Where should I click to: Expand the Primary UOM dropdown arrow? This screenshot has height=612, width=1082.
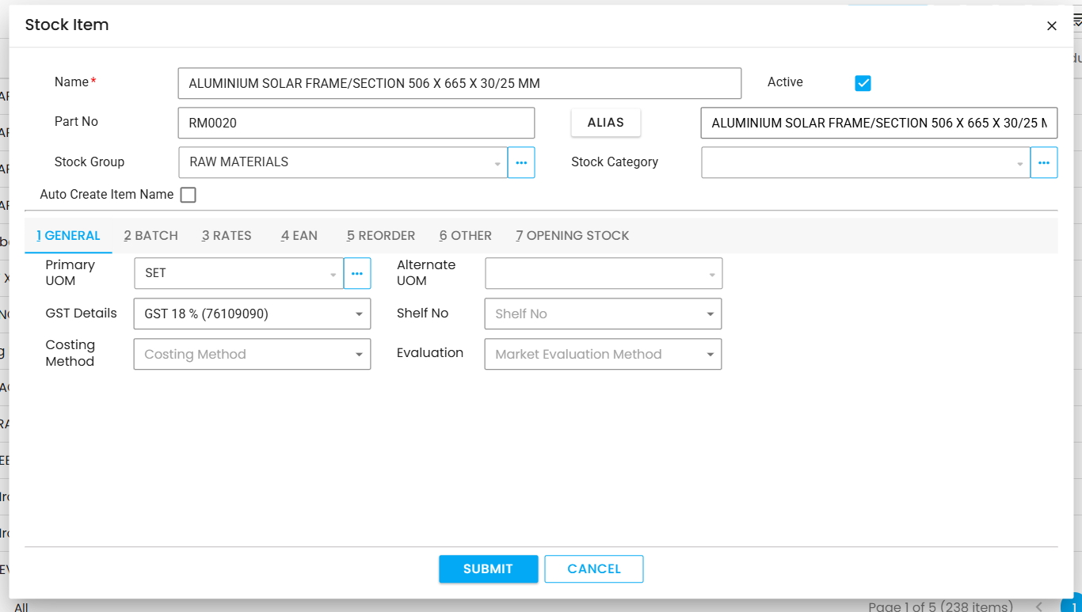click(333, 275)
